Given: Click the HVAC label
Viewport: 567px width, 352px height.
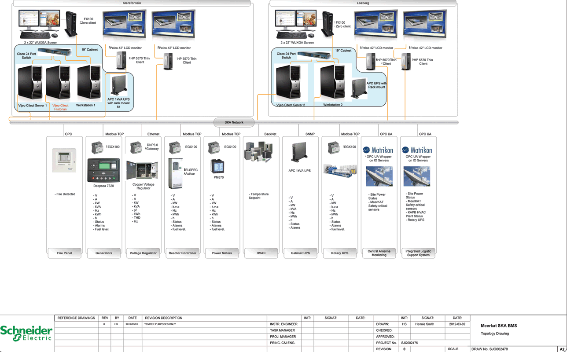Looking at the screenshot, I should pyautogui.click(x=261, y=253).
